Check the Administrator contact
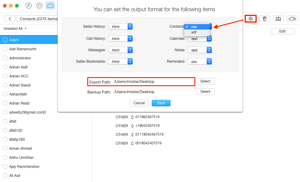300x182 pixels. pos(5,58)
